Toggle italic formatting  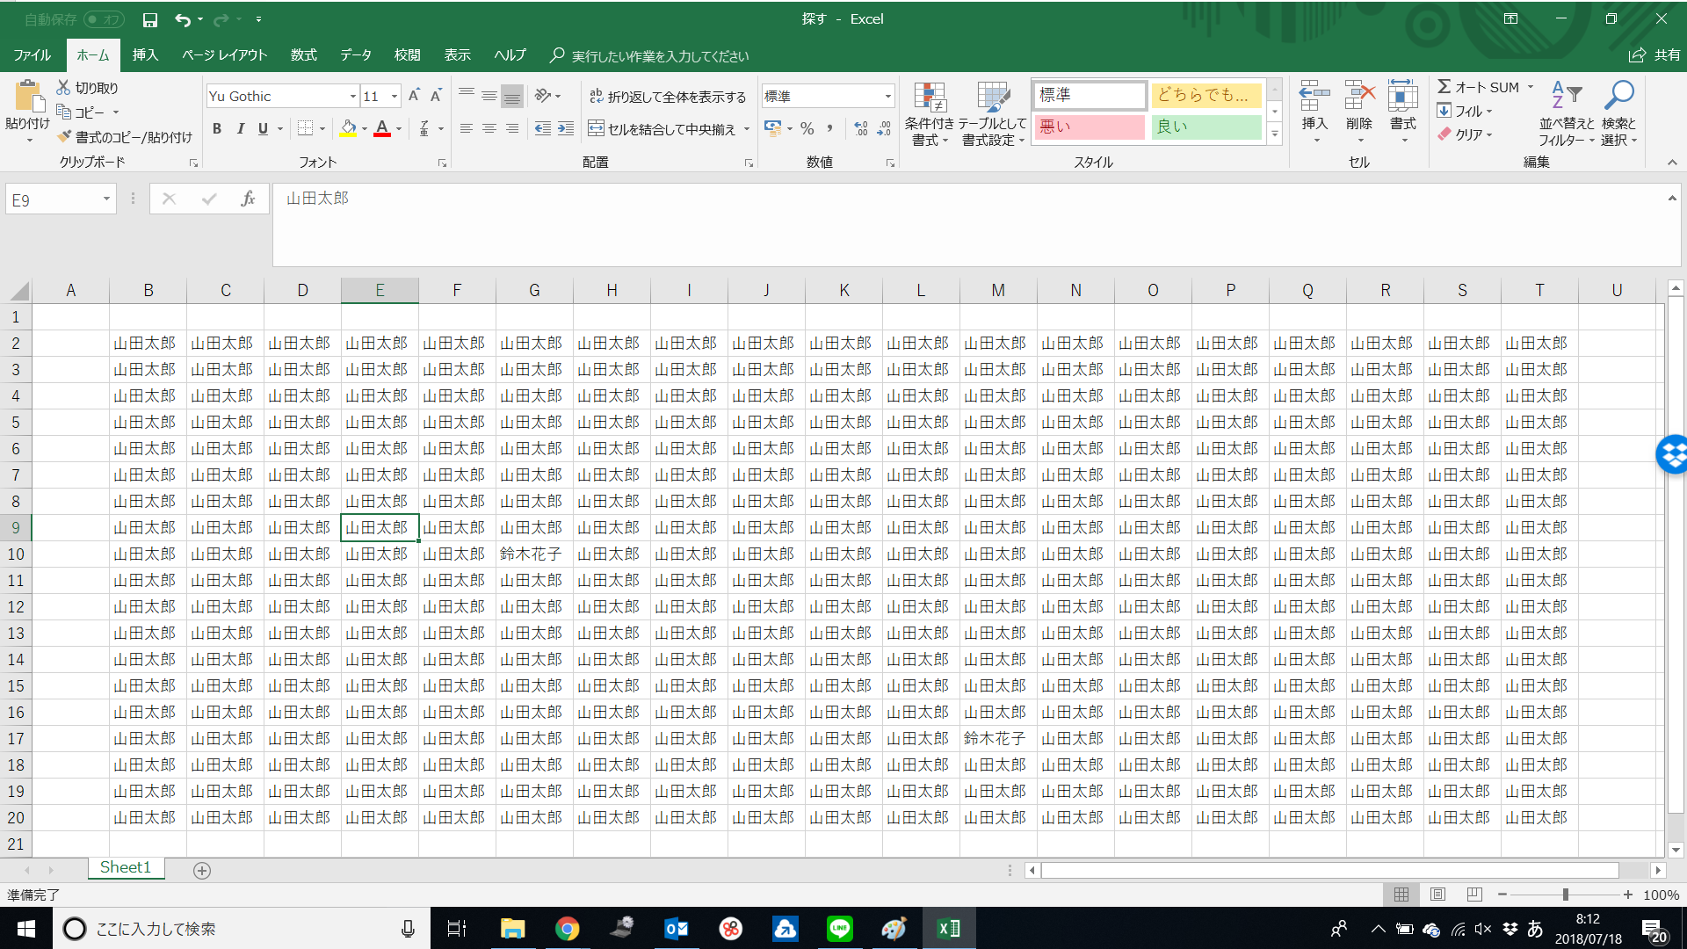tap(240, 128)
